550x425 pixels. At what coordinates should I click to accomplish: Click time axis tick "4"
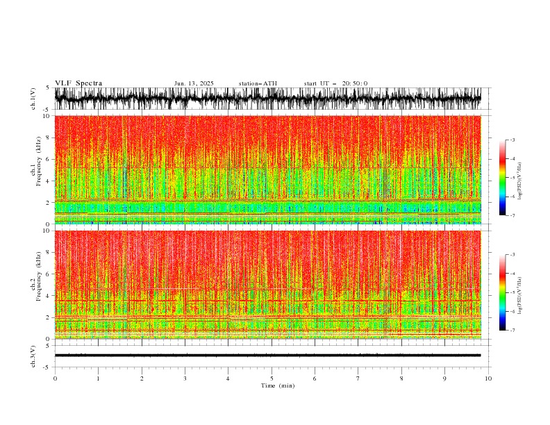228,378
